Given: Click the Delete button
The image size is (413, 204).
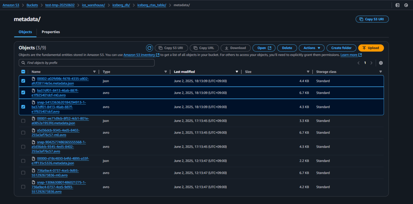Looking at the screenshot, I should pyautogui.click(x=287, y=48).
